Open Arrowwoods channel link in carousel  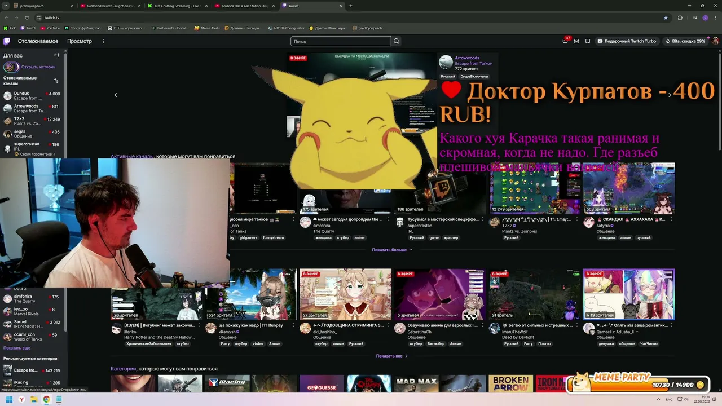[x=467, y=58]
